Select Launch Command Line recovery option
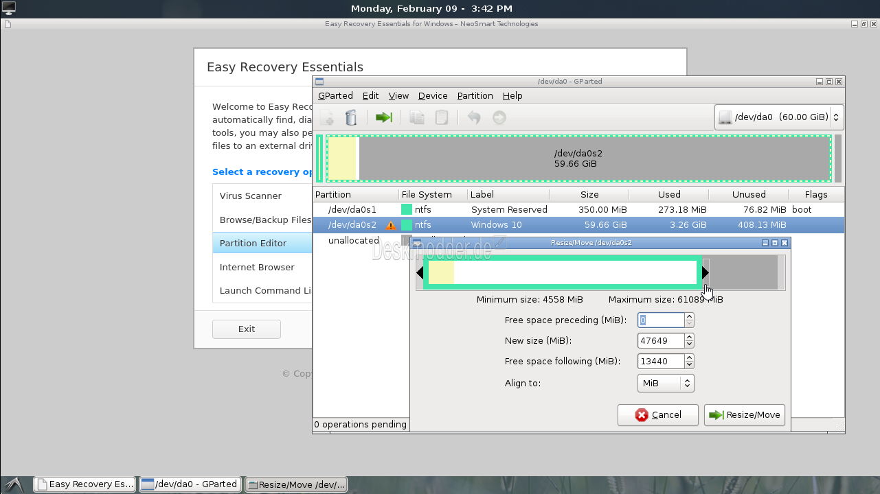The width and height of the screenshot is (880, 494). 263,290
